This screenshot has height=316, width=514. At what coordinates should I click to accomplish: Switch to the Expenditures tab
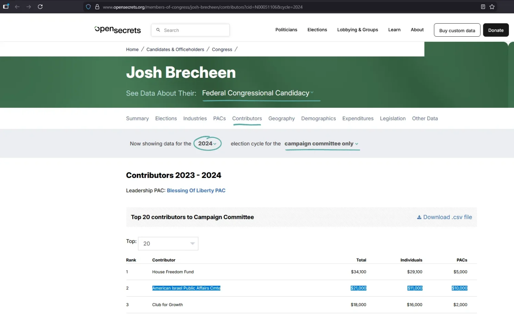click(x=358, y=119)
